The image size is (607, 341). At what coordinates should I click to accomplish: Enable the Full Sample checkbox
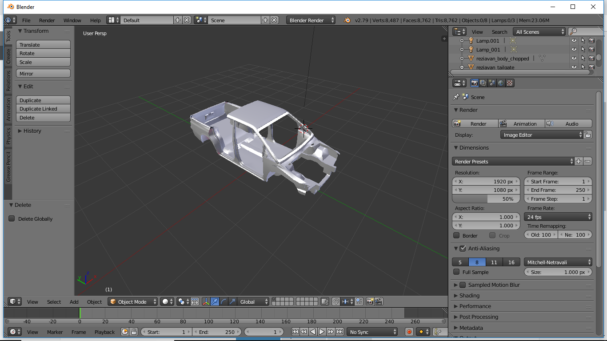pos(456,272)
